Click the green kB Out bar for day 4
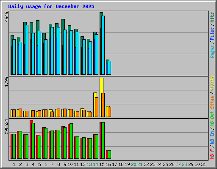This screenshot has width=217, height=169. [33, 141]
